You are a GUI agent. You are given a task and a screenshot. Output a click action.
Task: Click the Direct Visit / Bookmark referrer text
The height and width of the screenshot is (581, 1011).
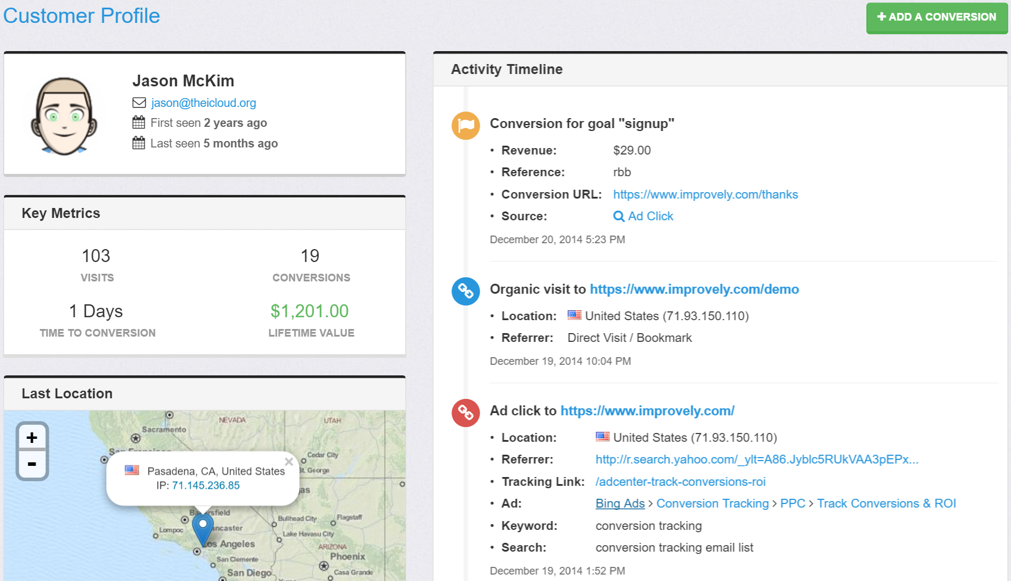pos(630,338)
